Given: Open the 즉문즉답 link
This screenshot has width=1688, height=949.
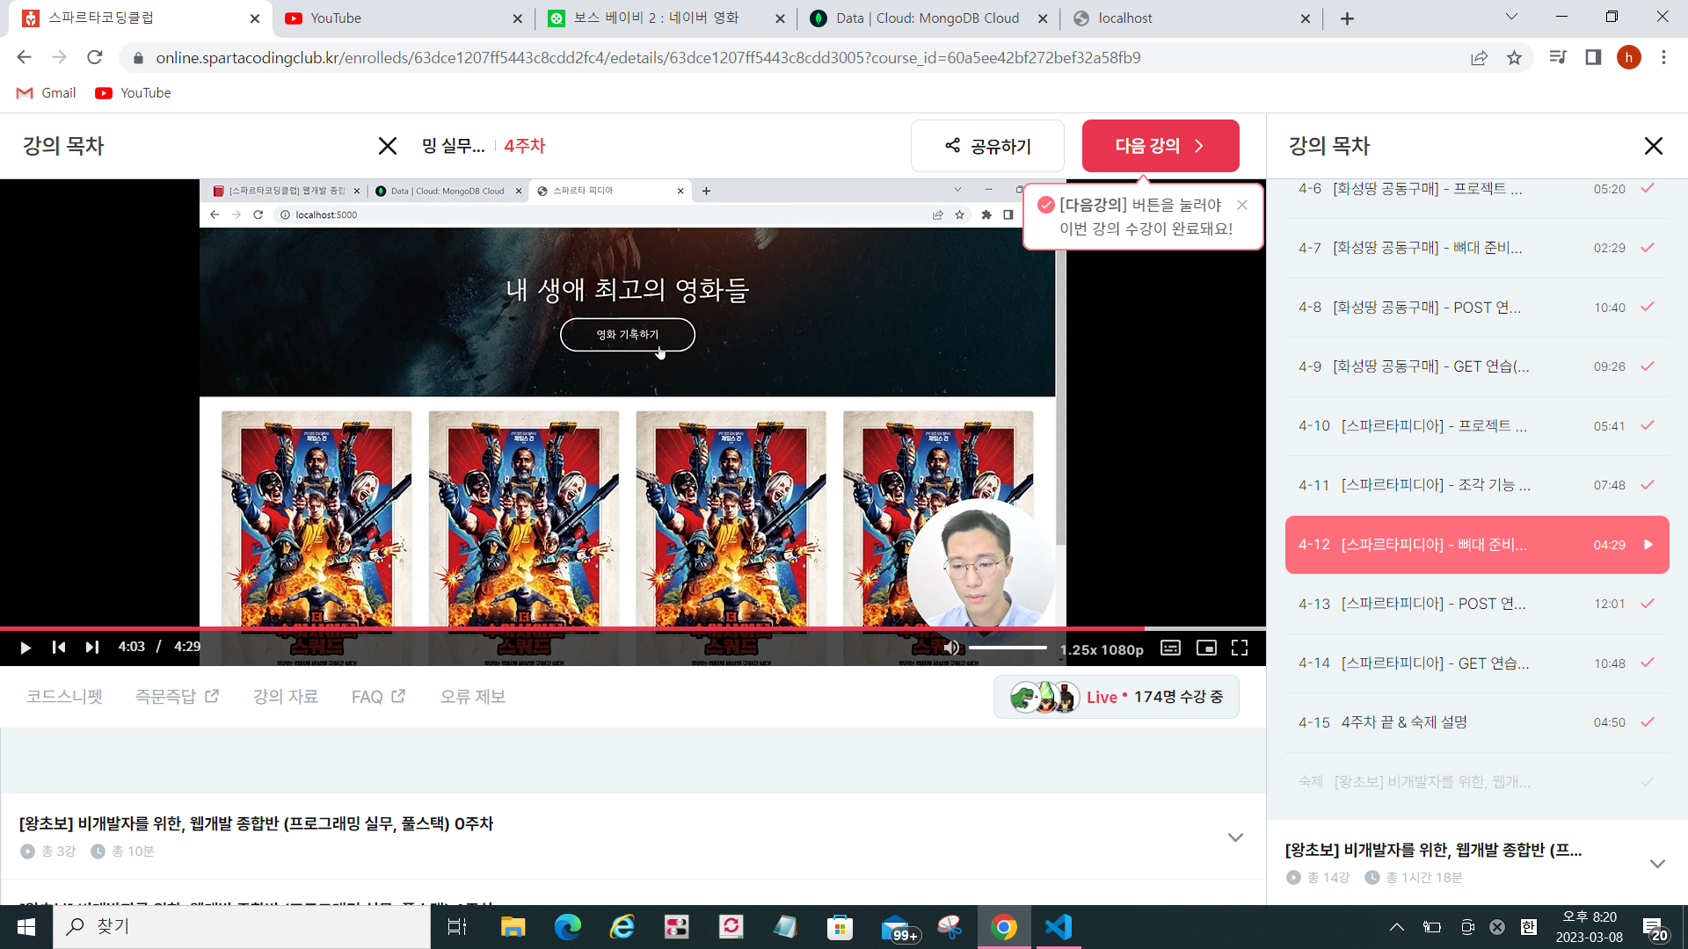Looking at the screenshot, I should 177,697.
